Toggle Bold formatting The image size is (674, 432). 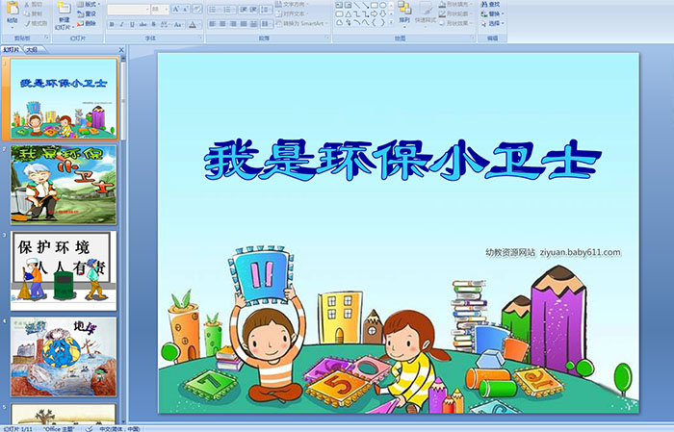(x=112, y=24)
